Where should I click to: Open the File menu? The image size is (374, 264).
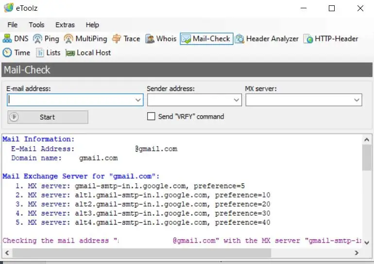pyautogui.click(x=13, y=25)
